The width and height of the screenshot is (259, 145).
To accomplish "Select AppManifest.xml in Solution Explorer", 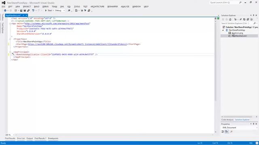I will pos(239,36).
